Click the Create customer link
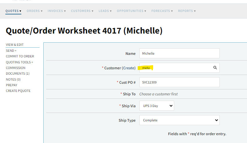The width and height of the screenshot is (247, 143). tap(129, 68)
